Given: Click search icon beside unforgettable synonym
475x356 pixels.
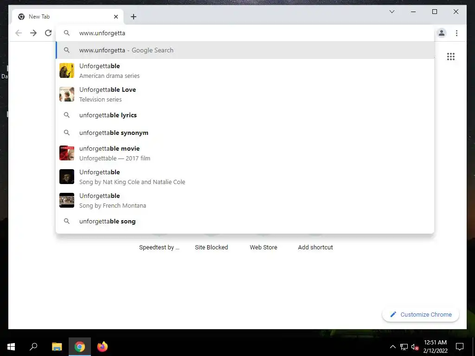Looking at the screenshot, I should coord(67,133).
